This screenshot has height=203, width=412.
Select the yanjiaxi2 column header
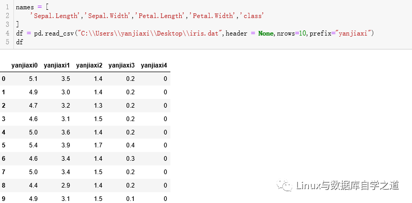coord(89,65)
